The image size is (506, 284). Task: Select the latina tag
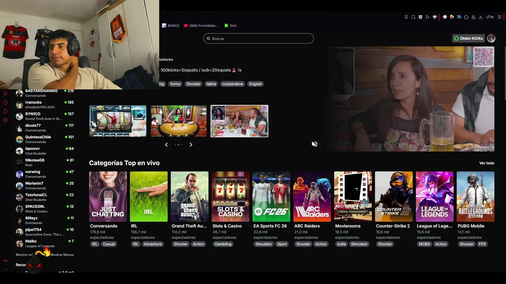pos(211,84)
